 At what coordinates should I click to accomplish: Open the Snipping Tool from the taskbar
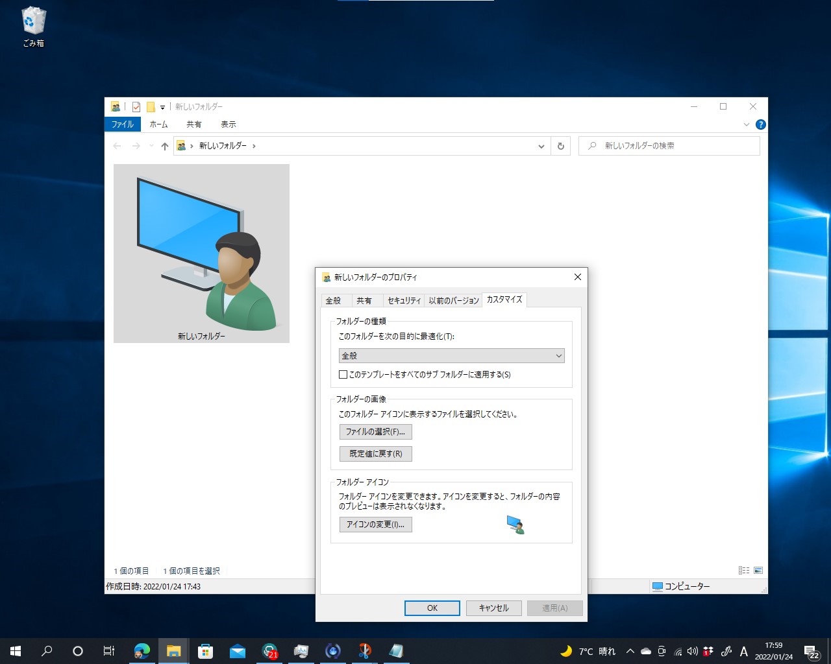(364, 650)
